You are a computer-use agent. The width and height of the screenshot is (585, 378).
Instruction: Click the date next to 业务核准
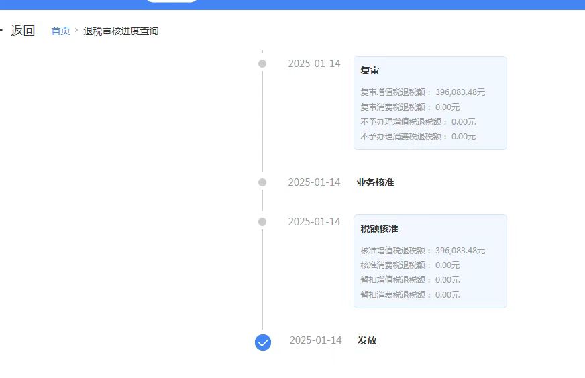coord(314,182)
